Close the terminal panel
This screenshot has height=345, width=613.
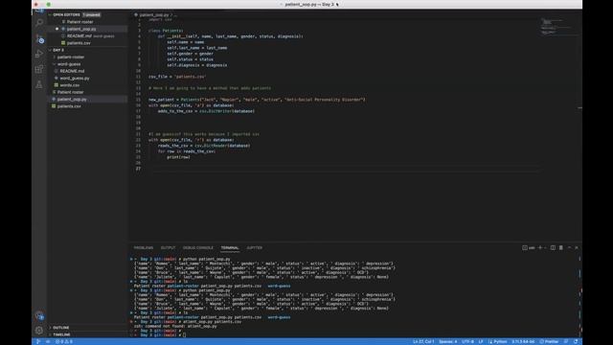point(577,247)
